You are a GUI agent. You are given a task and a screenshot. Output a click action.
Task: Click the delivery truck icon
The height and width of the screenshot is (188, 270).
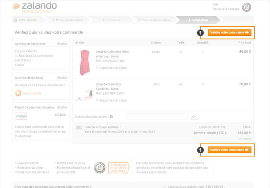pos(79,128)
